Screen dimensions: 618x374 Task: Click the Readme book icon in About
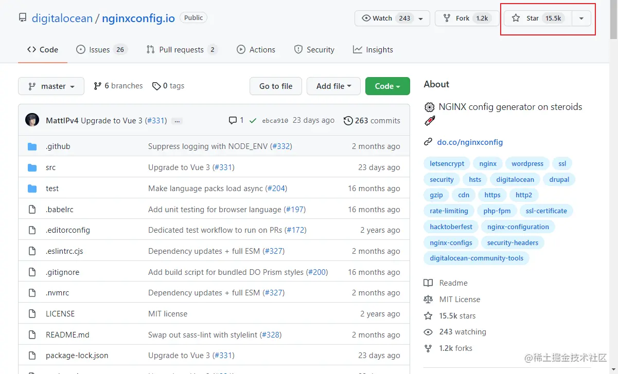[428, 283]
